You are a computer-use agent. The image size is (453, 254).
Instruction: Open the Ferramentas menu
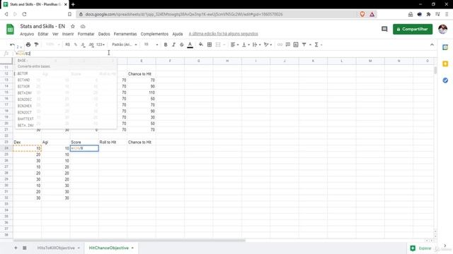click(125, 34)
